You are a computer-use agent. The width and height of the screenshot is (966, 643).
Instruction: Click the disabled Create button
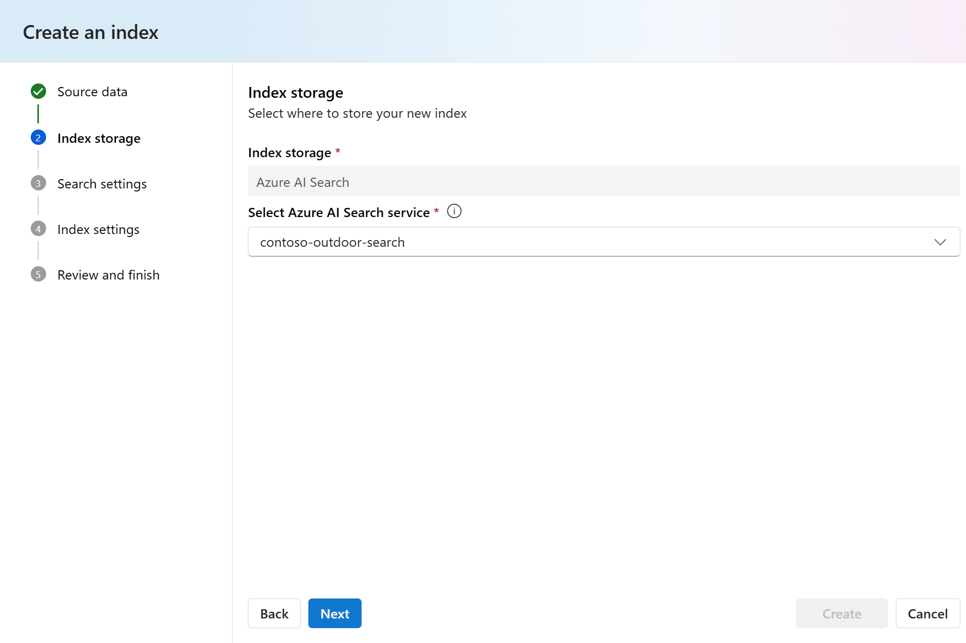(x=842, y=613)
